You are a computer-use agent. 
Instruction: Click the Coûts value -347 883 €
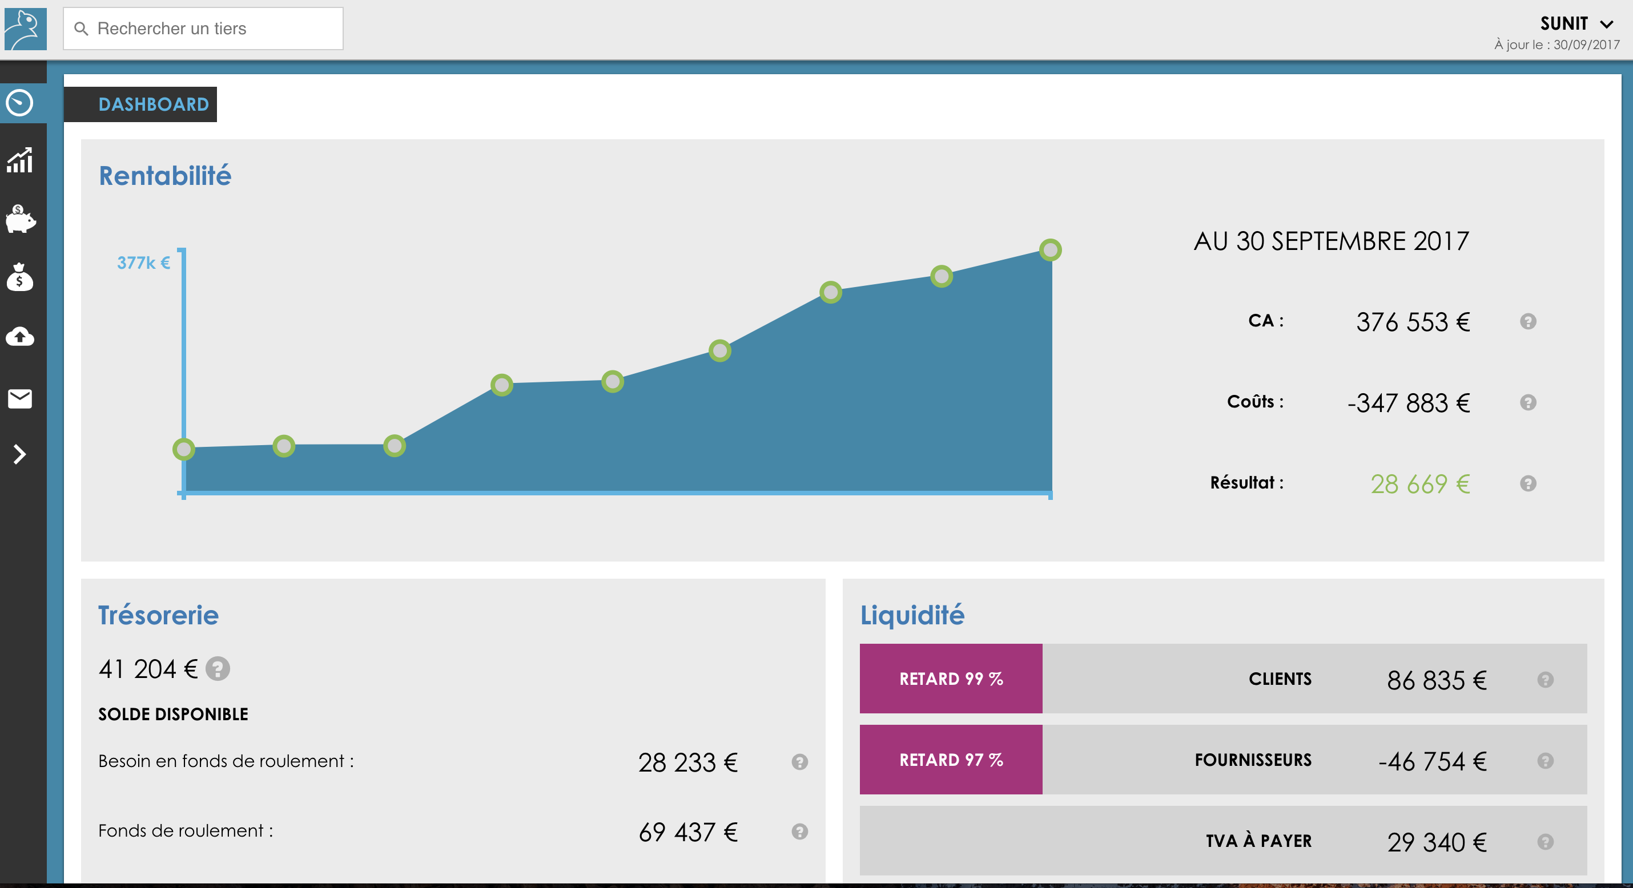tap(1409, 403)
